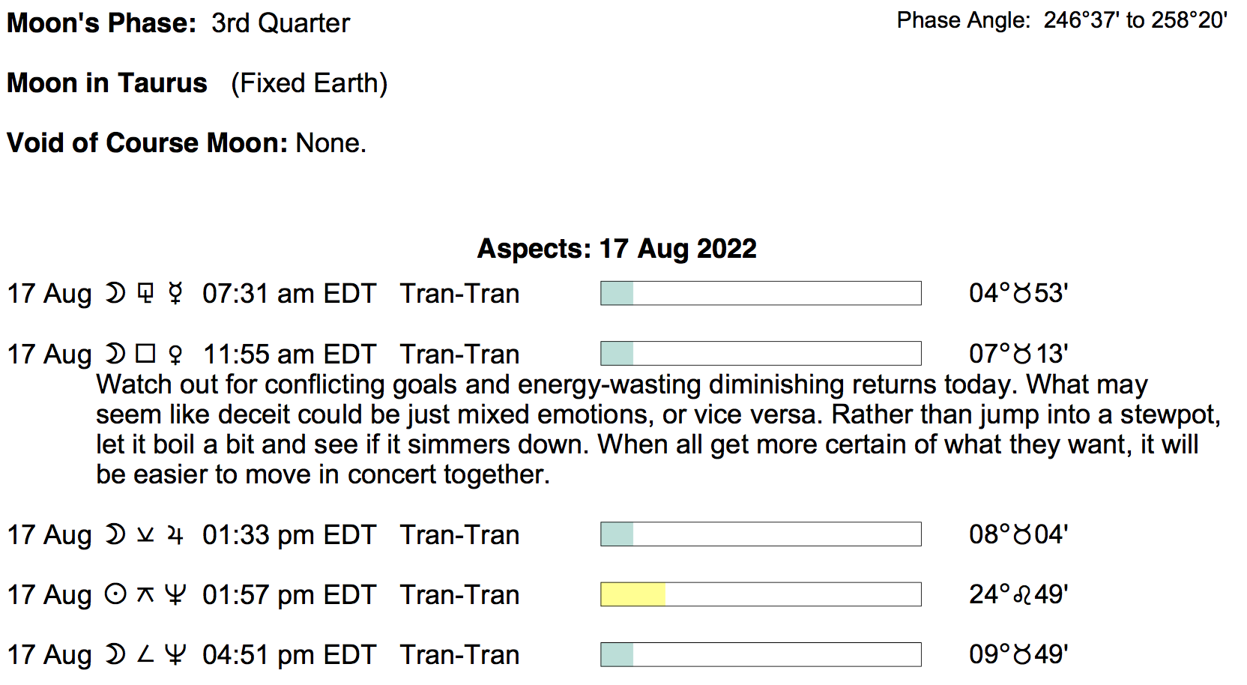Click the Taurus glyph in 04°53'
This screenshot has height=685, width=1247.
pos(1022,294)
